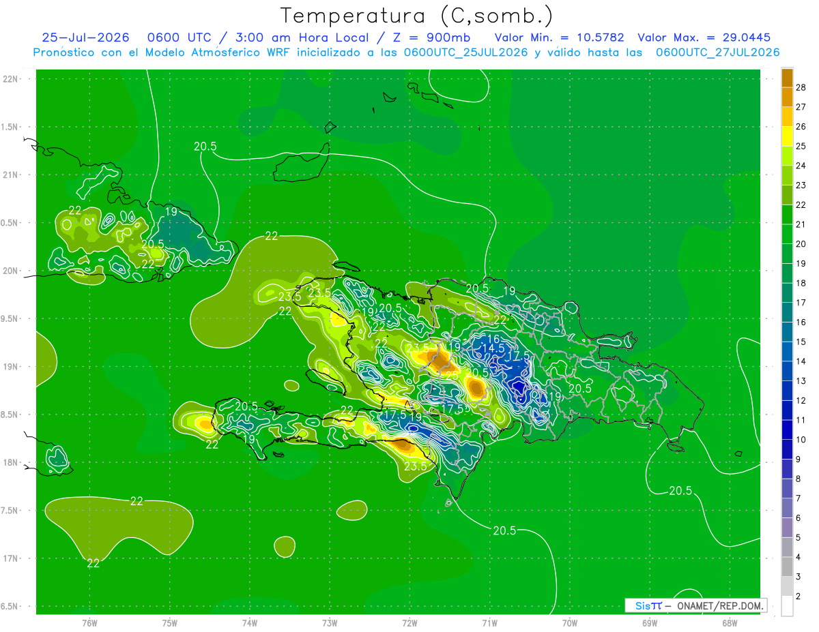Click the '5' value on color scale

pyautogui.click(x=799, y=538)
